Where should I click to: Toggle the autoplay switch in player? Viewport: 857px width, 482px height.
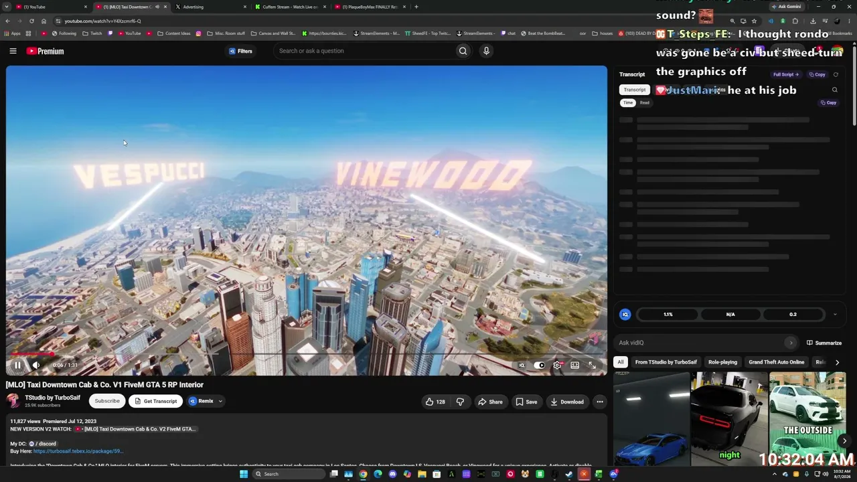coord(540,365)
